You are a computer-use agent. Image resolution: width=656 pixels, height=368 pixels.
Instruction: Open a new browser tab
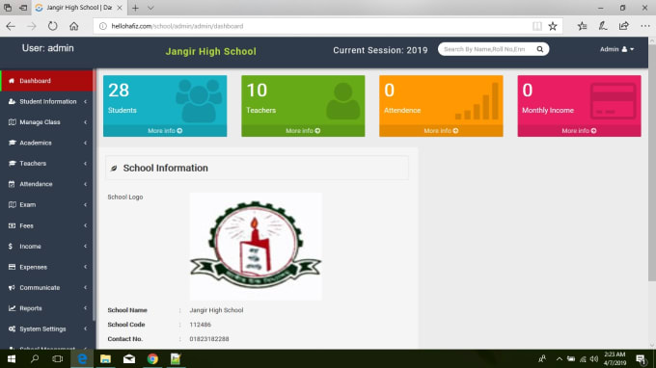pos(135,8)
